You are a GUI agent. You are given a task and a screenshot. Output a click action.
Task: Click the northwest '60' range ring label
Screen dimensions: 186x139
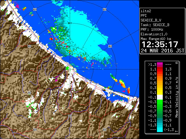pos(35,9)
